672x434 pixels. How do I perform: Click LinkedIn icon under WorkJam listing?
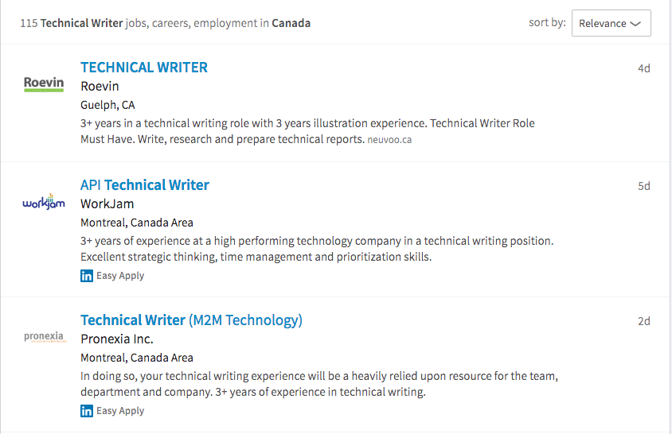87,276
